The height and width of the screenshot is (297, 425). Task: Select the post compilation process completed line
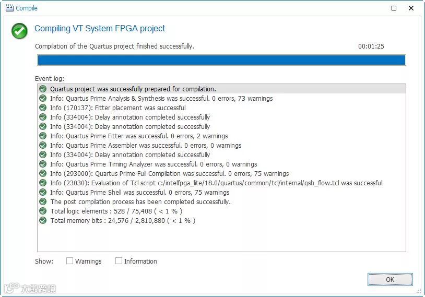coord(140,202)
